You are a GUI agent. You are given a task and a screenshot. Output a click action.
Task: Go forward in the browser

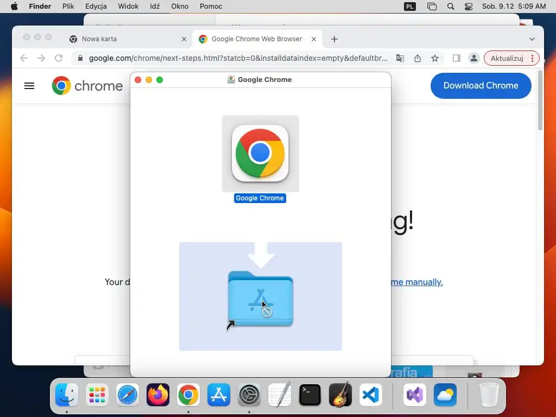point(41,58)
